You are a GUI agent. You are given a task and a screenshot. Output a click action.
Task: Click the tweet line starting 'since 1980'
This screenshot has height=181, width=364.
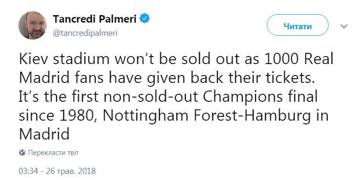174,116
